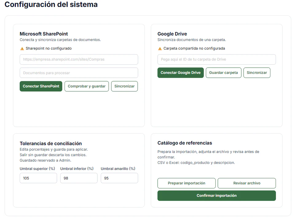The height and width of the screenshot is (219, 295).
Task: Click Sincronizar in the Google Drive card
Action: [257, 73]
